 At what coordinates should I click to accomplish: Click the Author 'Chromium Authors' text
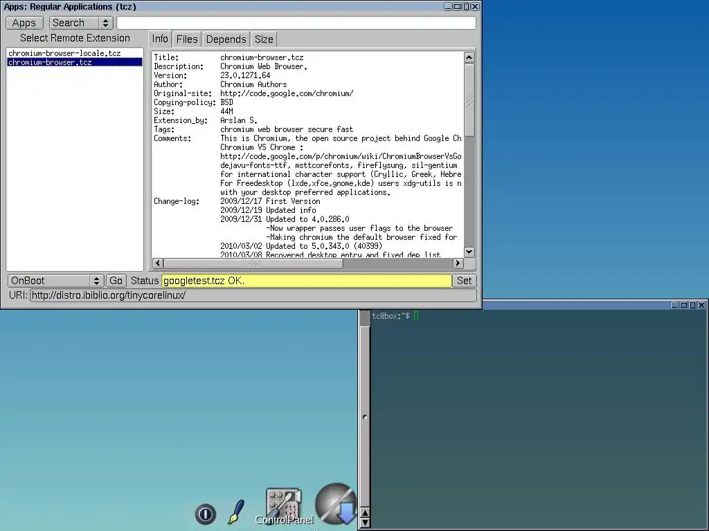point(253,84)
